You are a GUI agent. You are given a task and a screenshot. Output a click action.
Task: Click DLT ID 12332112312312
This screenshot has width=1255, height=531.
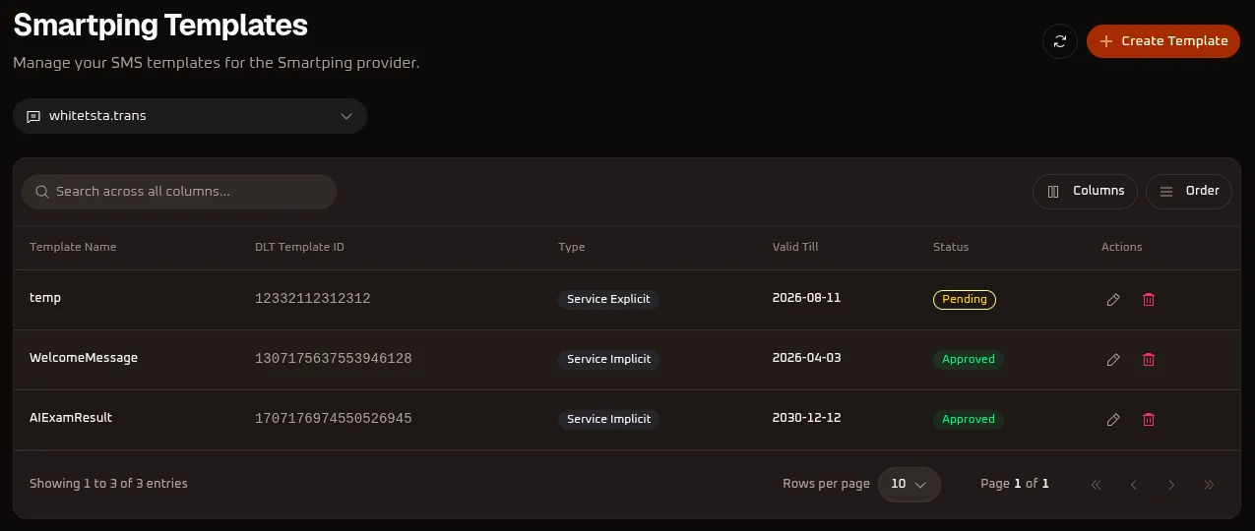click(313, 299)
